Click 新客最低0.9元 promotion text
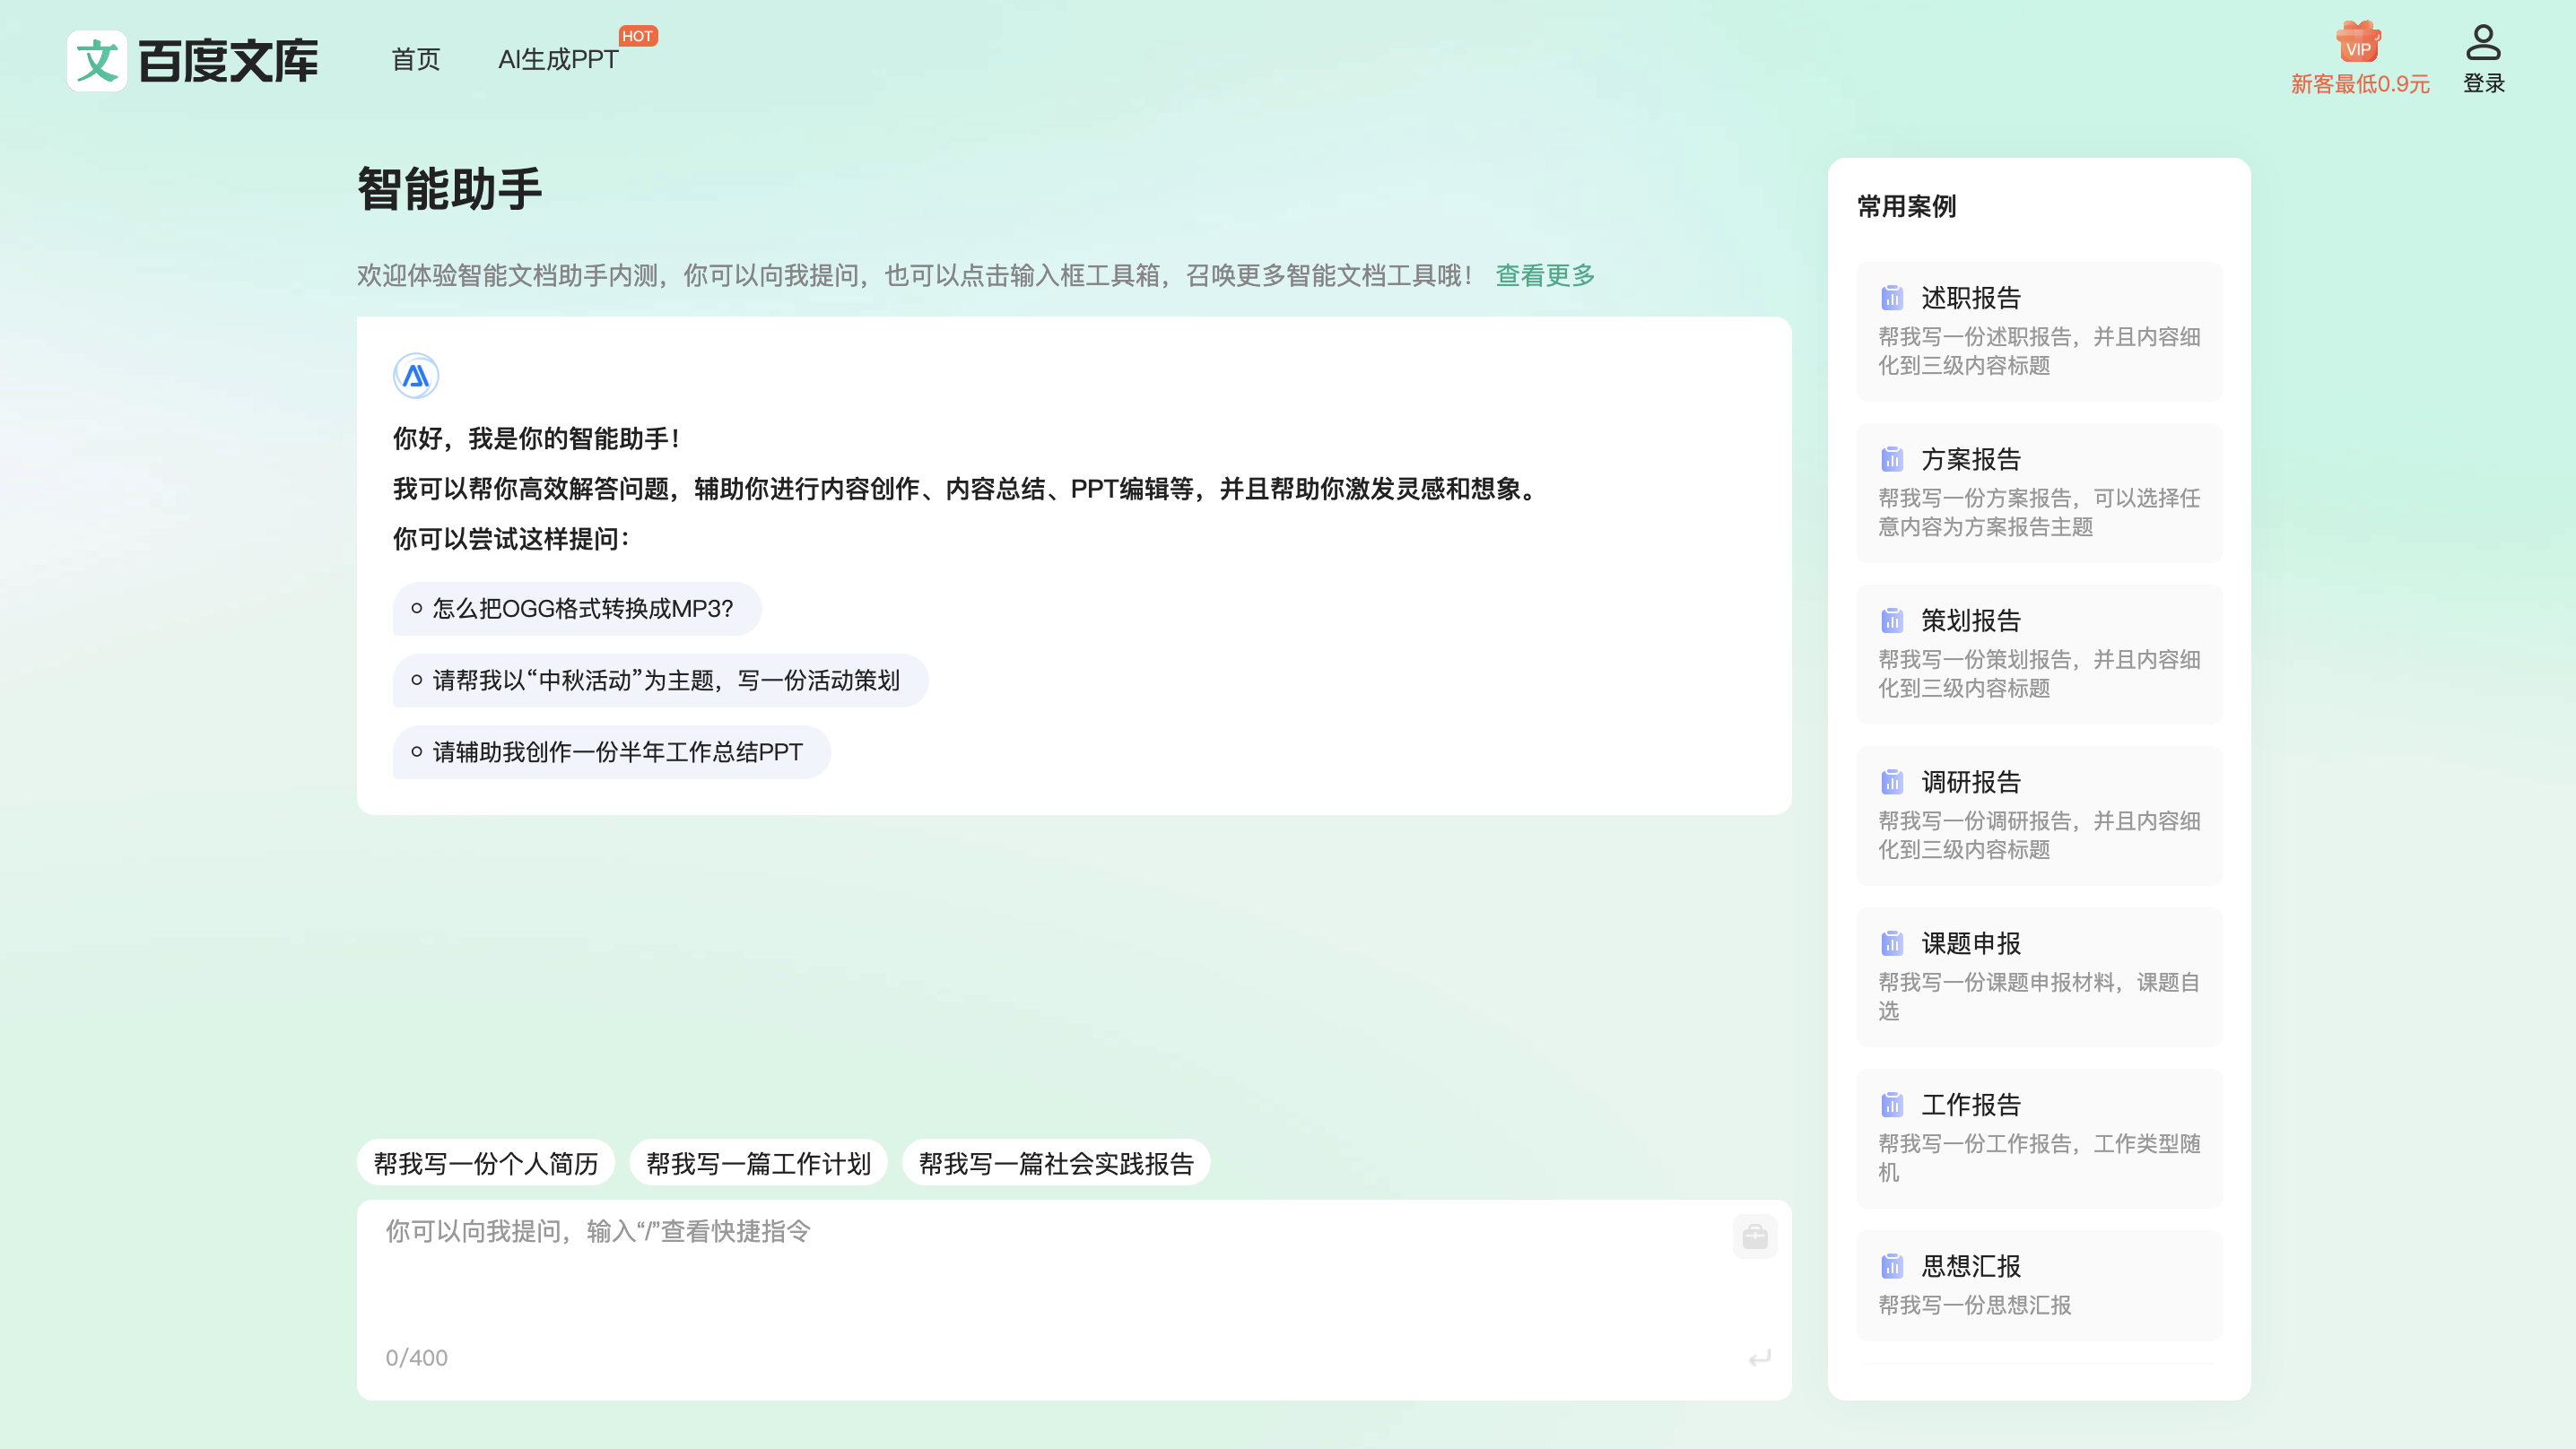Image resolution: width=2576 pixels, height=1449 pixels. point(2360,84)
